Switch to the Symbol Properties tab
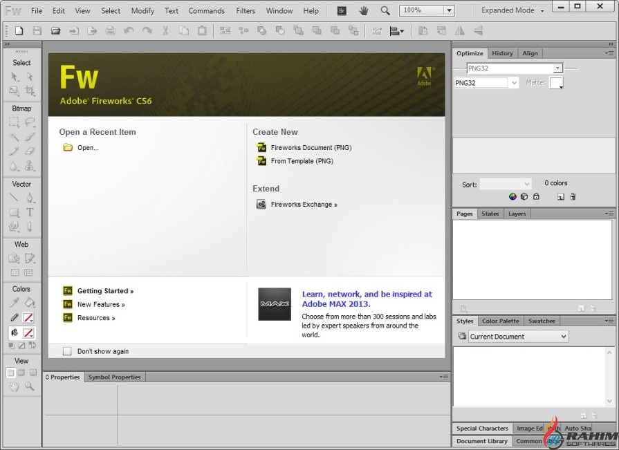Viewport: 619px width, 450px height. [114, 377]
